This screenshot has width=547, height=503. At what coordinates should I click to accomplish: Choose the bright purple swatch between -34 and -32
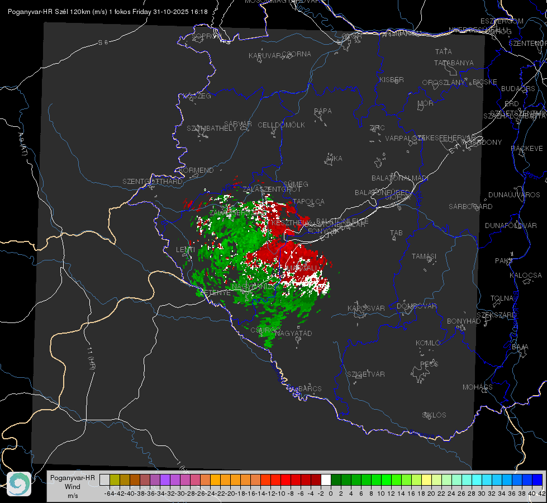(165, 480)
